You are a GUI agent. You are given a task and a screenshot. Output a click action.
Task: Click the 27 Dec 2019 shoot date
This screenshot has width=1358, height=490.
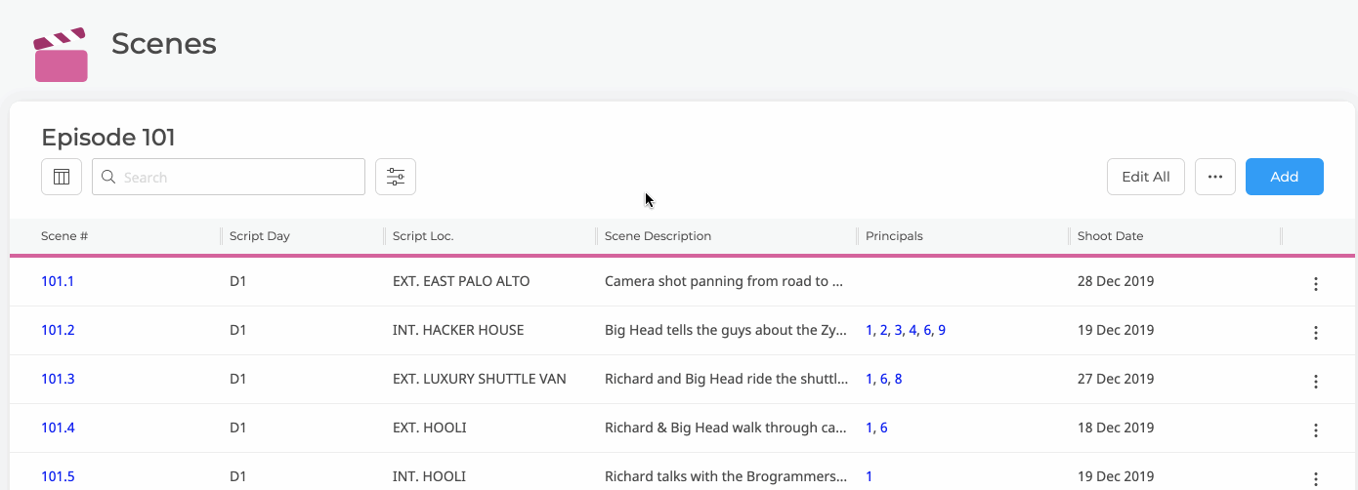[x=1116, y=379]
